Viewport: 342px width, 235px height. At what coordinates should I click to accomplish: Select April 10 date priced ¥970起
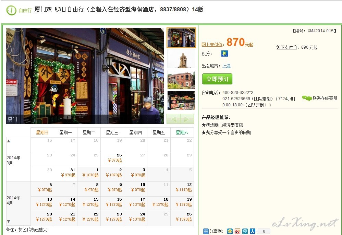(135, 189)
